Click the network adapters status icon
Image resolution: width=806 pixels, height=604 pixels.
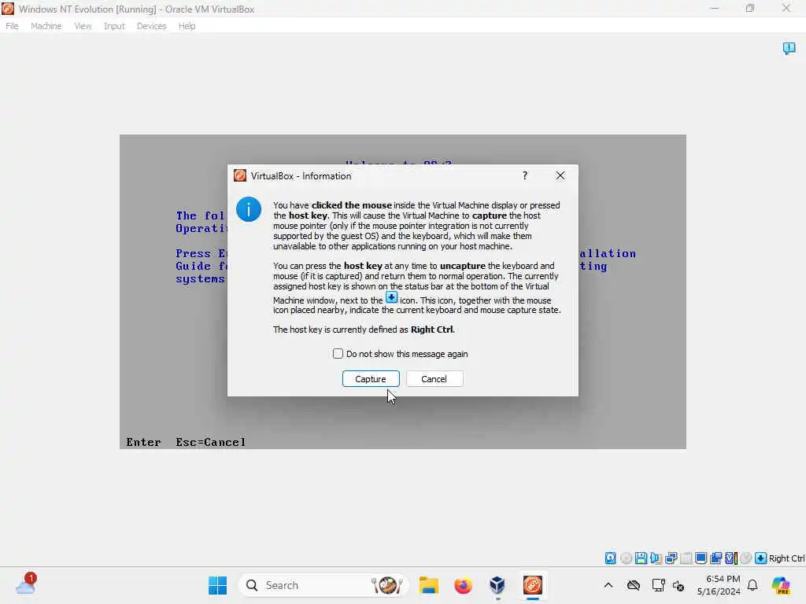click(x=671, y=558)
